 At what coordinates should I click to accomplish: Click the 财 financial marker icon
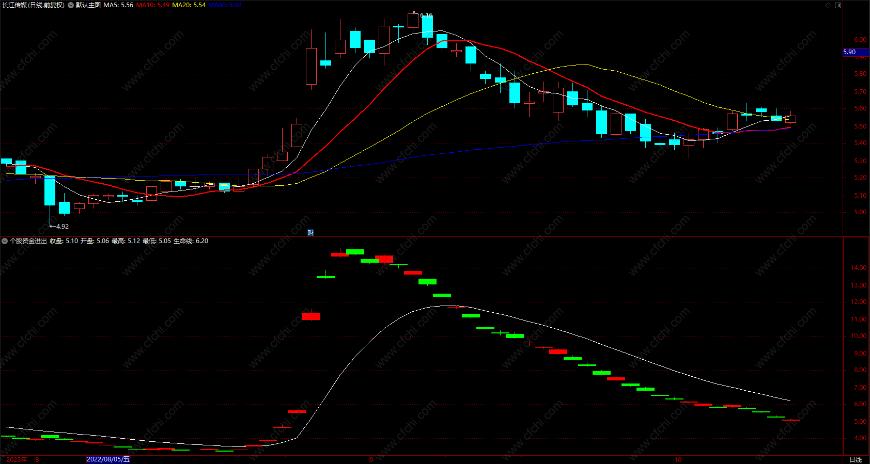pos(310,233)
